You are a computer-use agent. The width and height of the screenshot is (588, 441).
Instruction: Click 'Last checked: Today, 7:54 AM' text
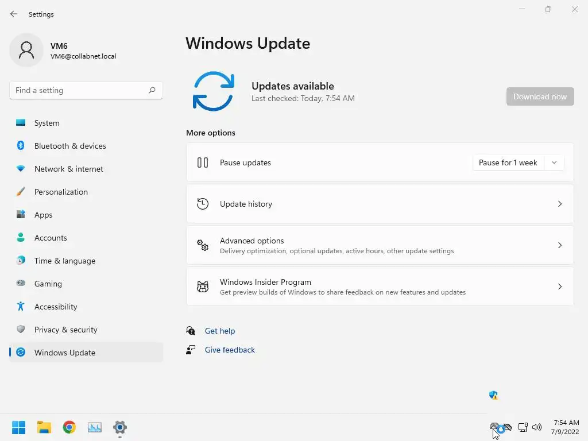[x=303, y=98]
